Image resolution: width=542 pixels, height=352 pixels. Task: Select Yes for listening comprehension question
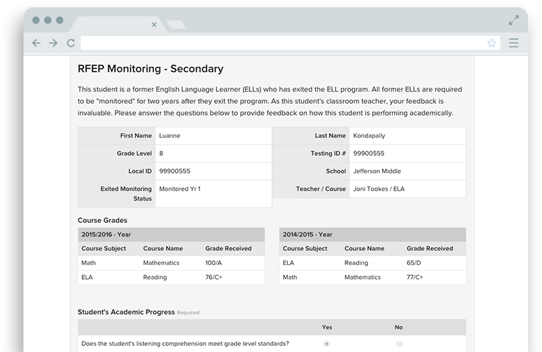[x=327, y=344]
